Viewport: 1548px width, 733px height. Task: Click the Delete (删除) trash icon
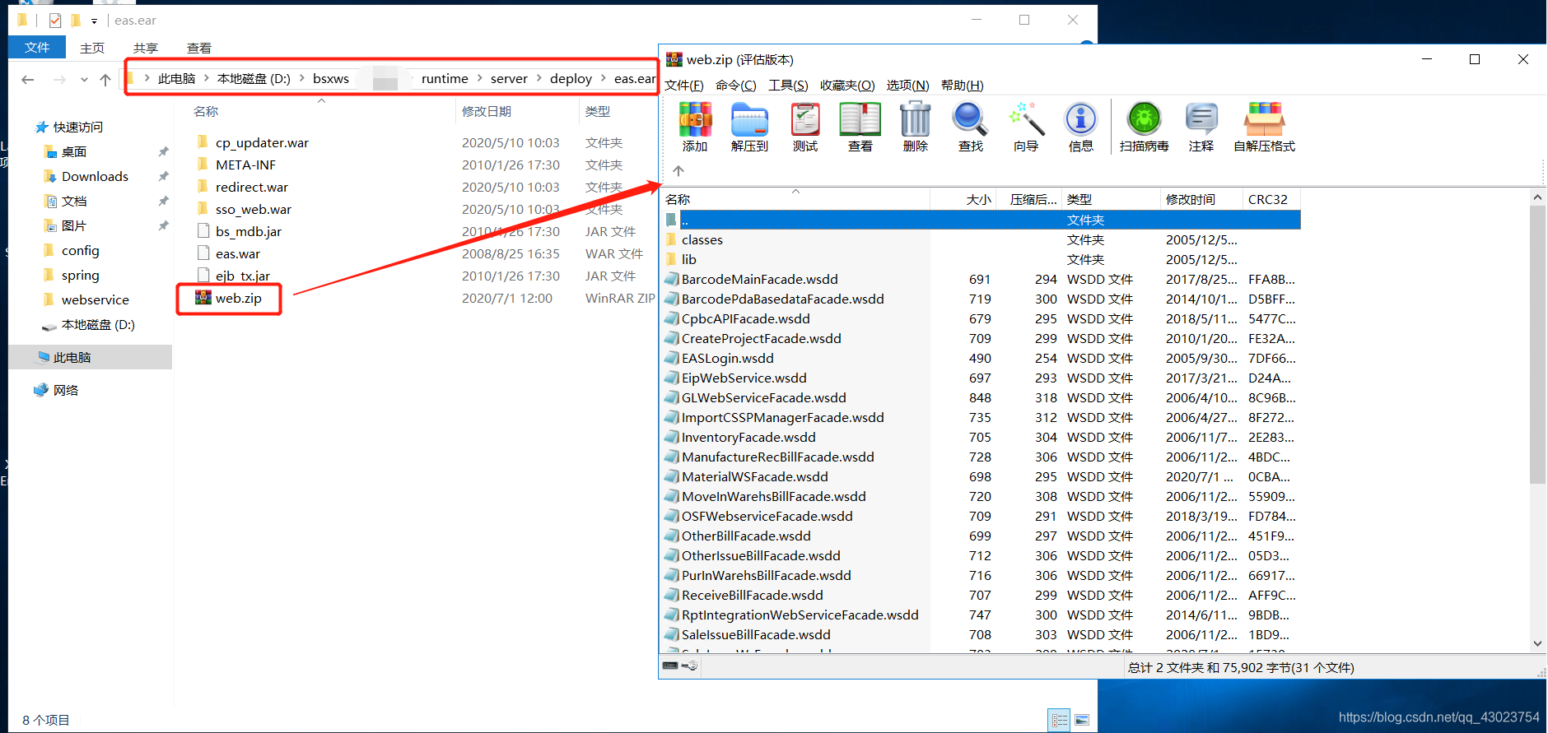pyautogui.click(x=916, y=127)
